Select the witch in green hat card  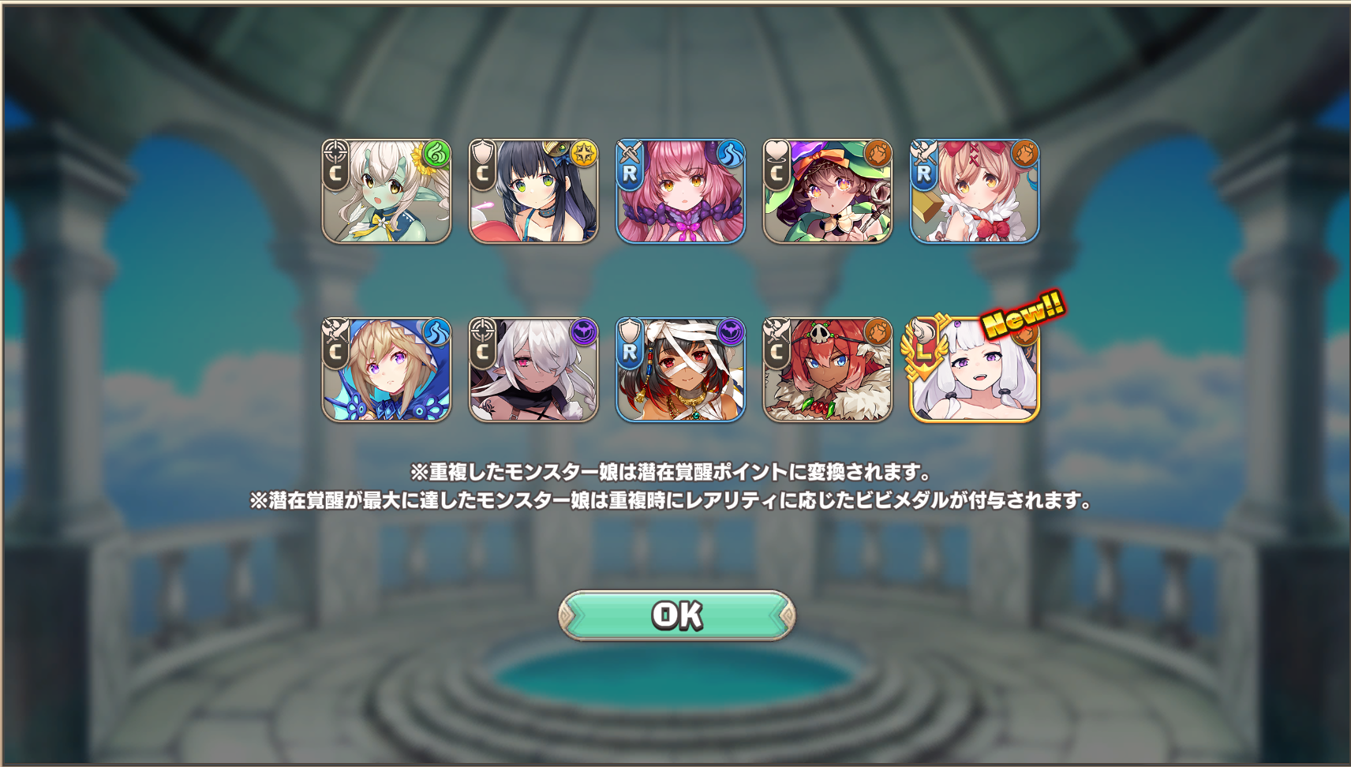point(827,191)
